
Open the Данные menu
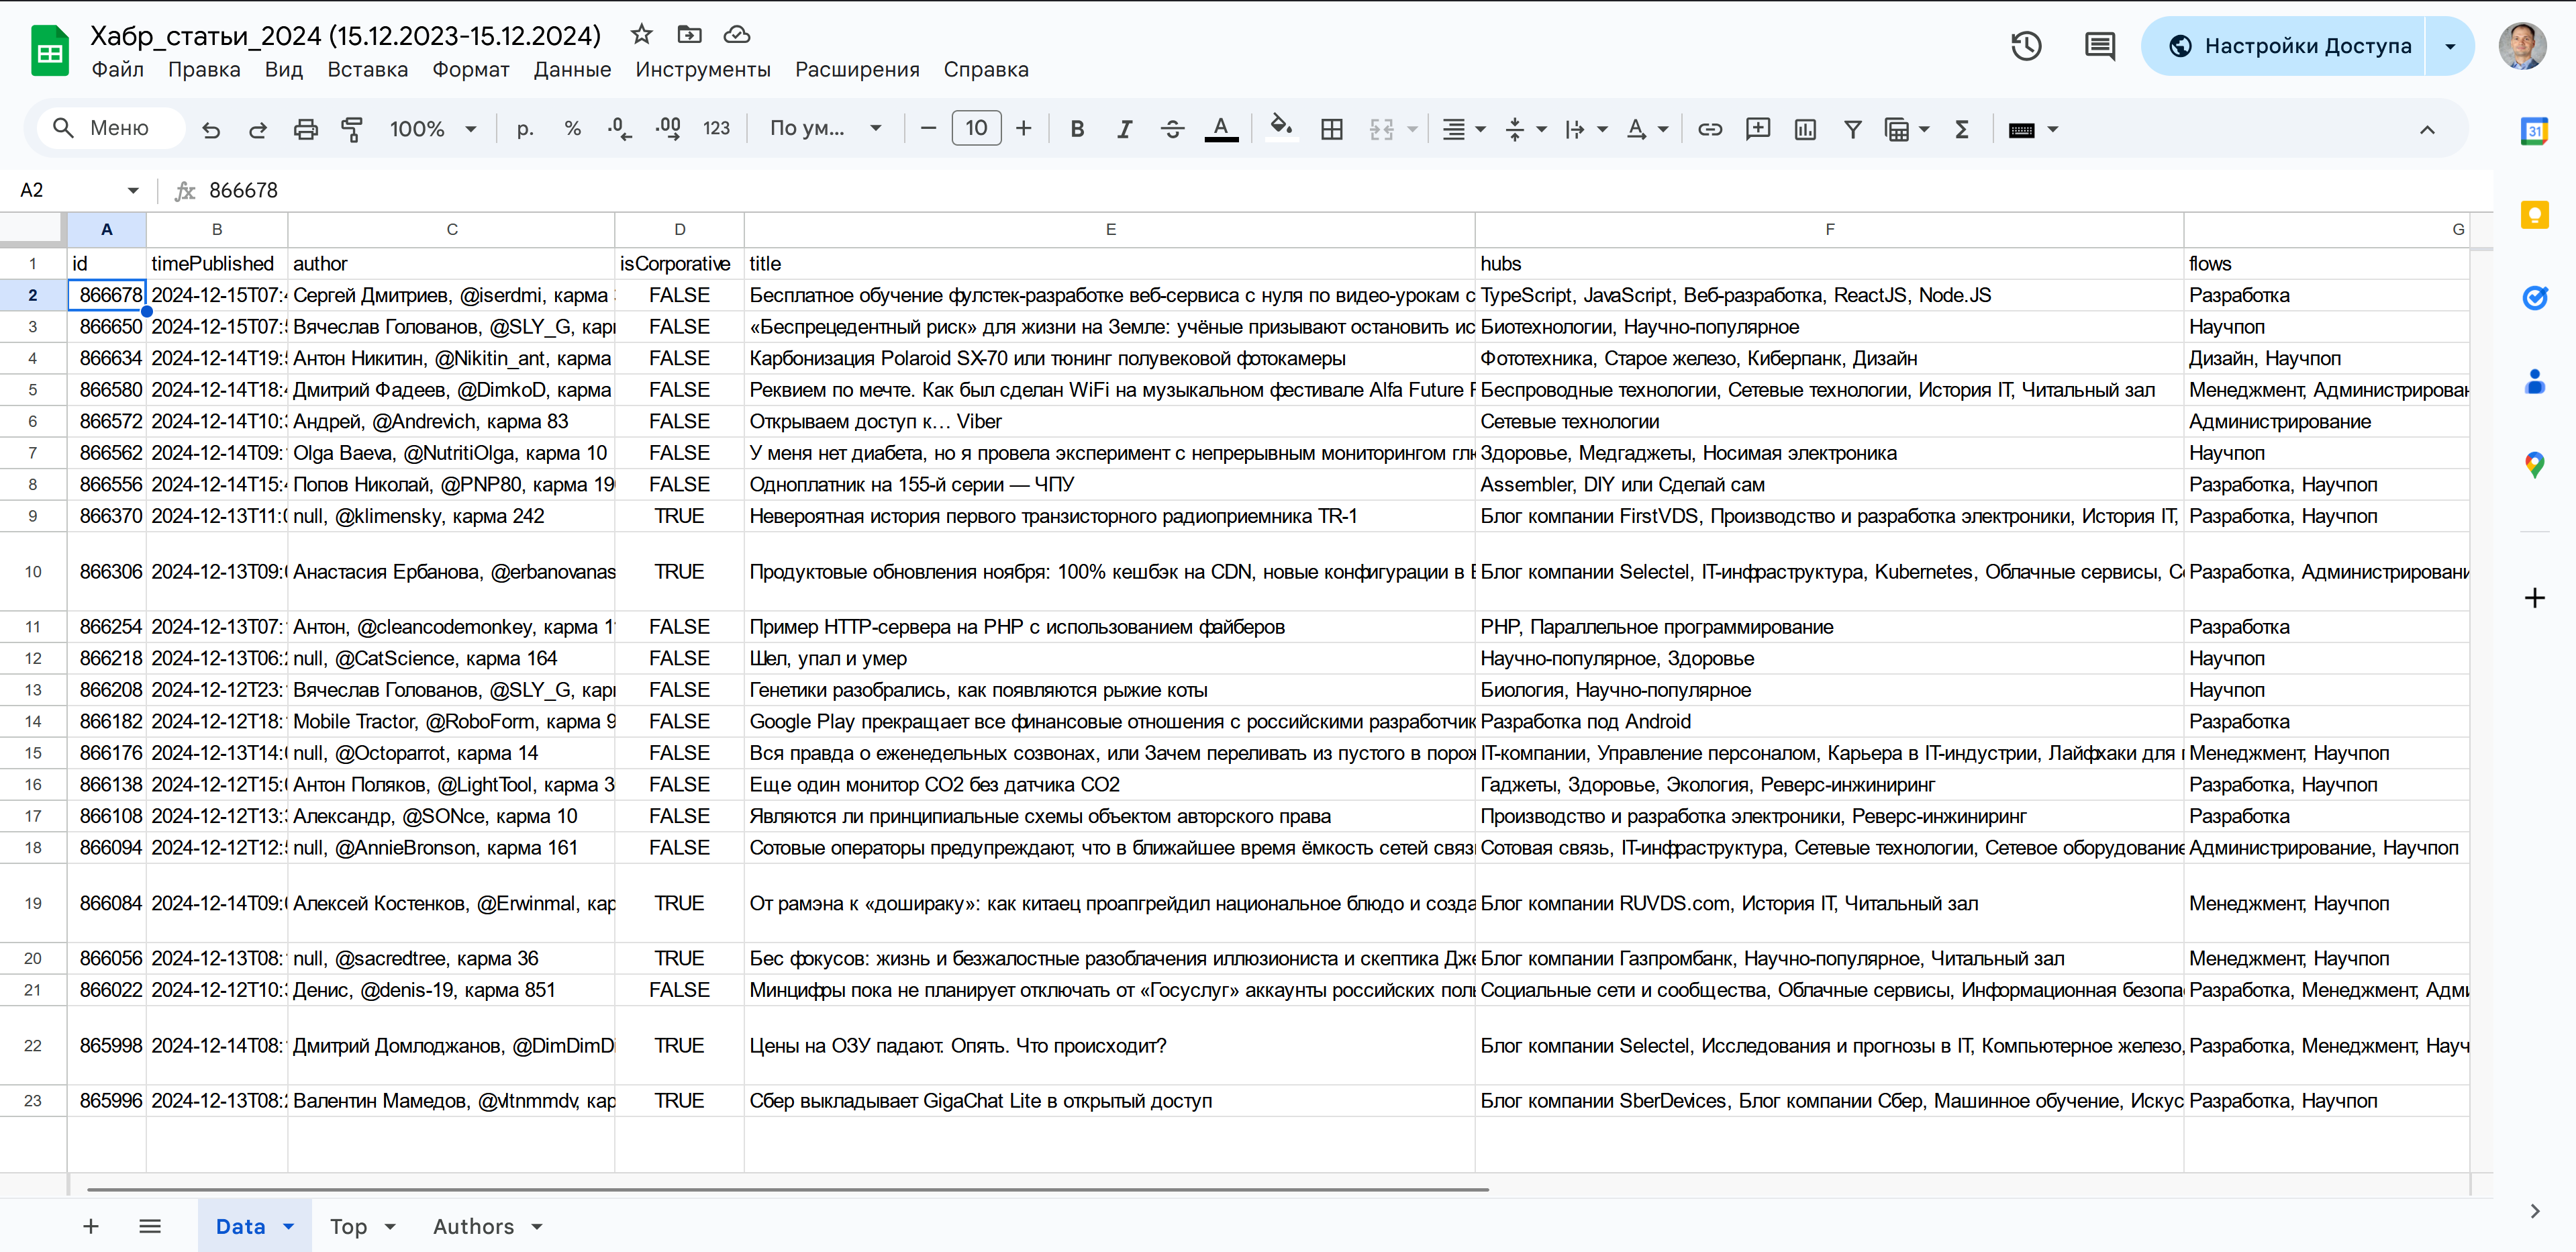tap(572, 70)
